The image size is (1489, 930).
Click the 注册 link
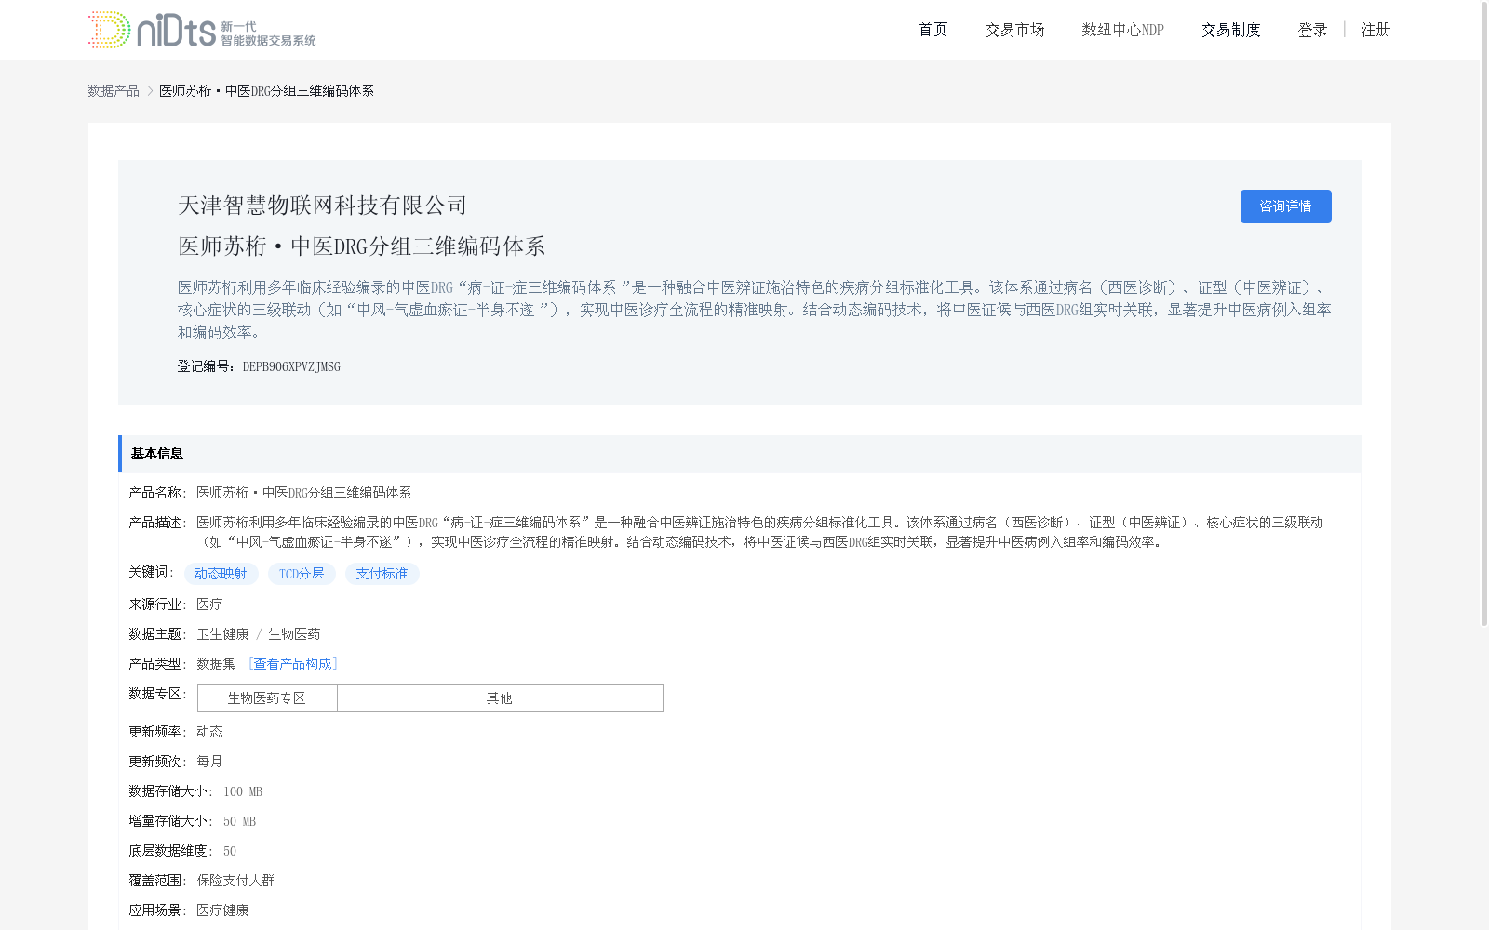pyautogui.click(x=1375, y=30)
